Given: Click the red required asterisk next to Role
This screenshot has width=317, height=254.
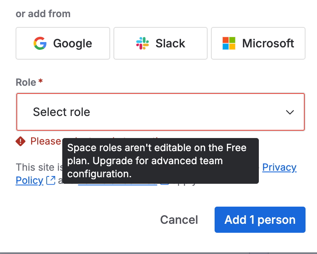Looking at the screenshot, I should pos(41,82).
